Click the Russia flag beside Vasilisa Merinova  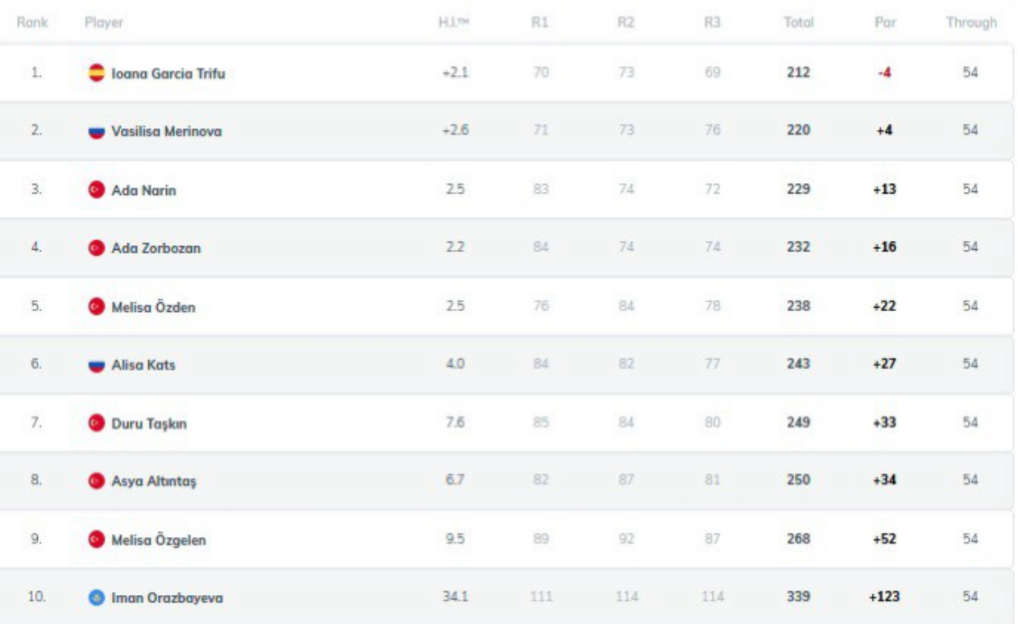[x=96, y=131]
